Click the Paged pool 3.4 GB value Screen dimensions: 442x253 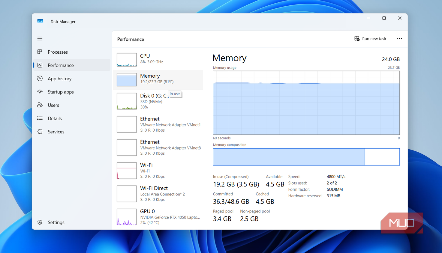[x=222, y=219]
